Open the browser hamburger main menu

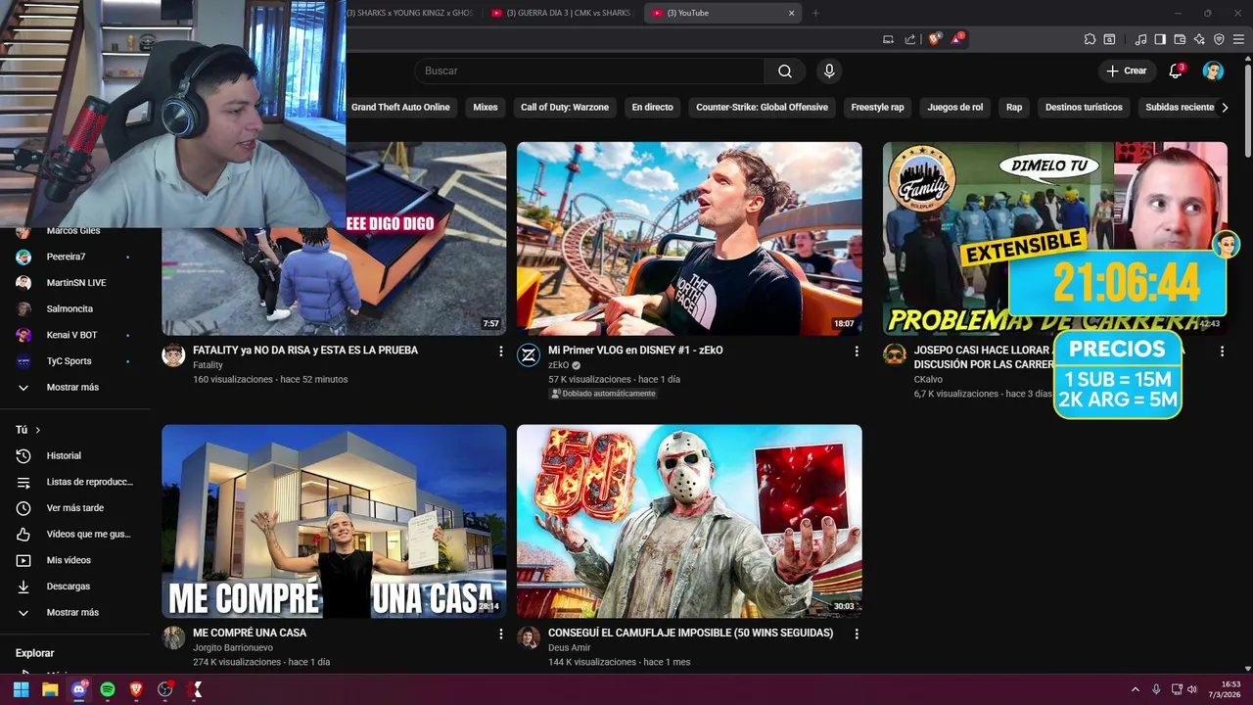(1238, 39)
